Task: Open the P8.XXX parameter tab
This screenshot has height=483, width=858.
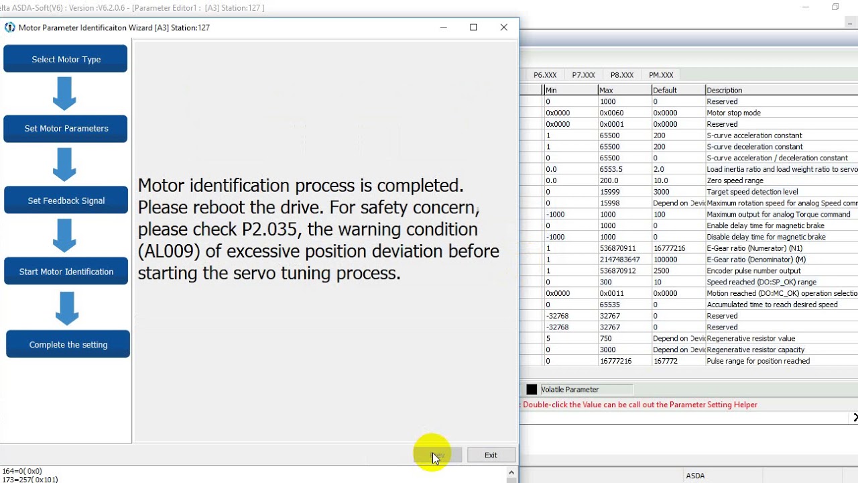Action: 621,75
